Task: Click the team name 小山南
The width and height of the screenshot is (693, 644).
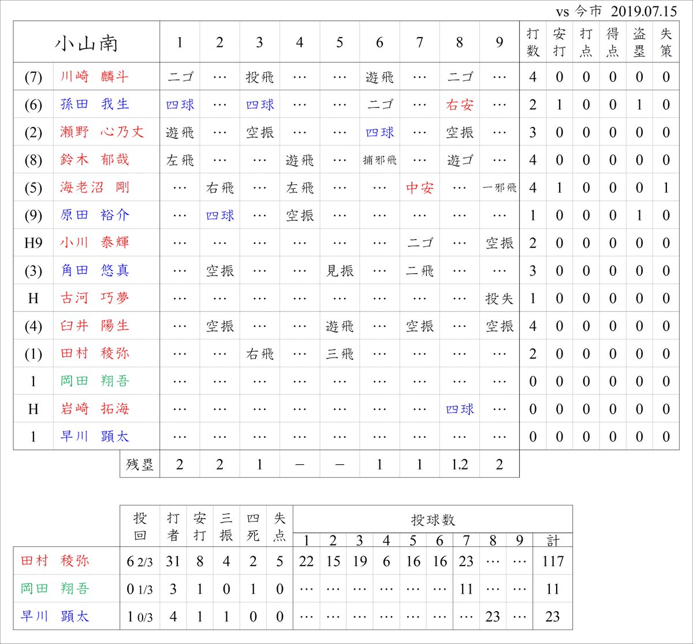Action: 87,43
